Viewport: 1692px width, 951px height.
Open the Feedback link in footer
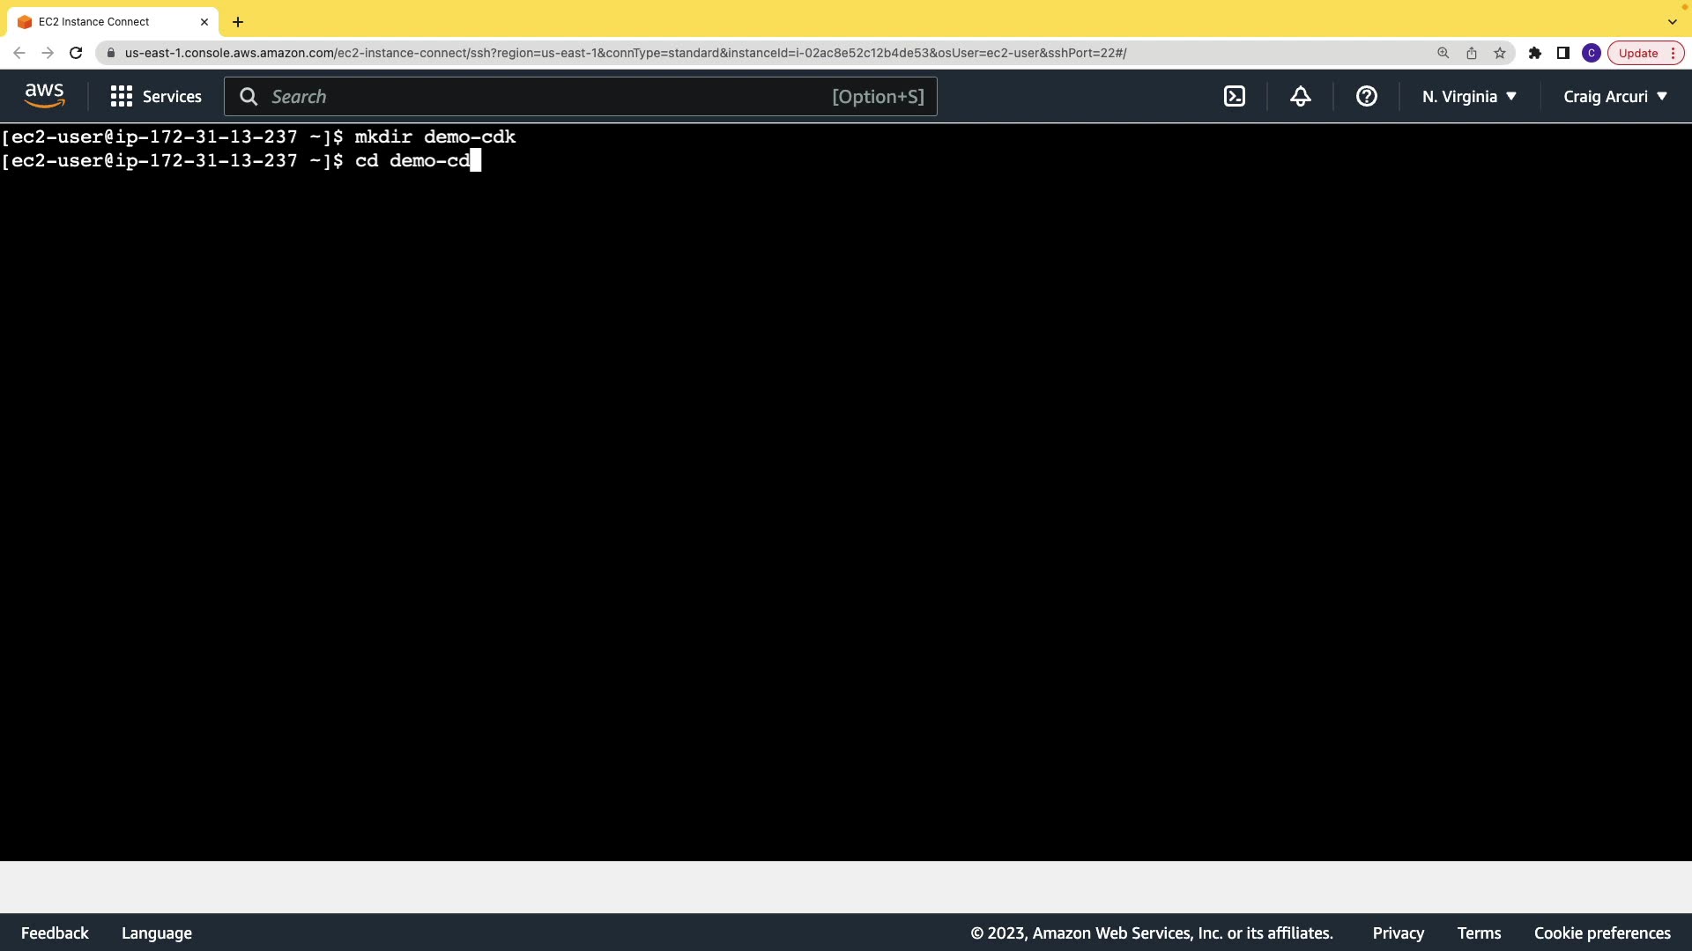[55, 933]
